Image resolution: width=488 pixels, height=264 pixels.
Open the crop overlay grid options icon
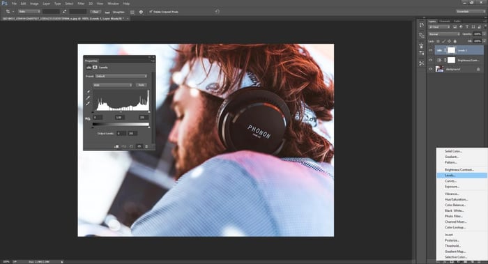132,12
